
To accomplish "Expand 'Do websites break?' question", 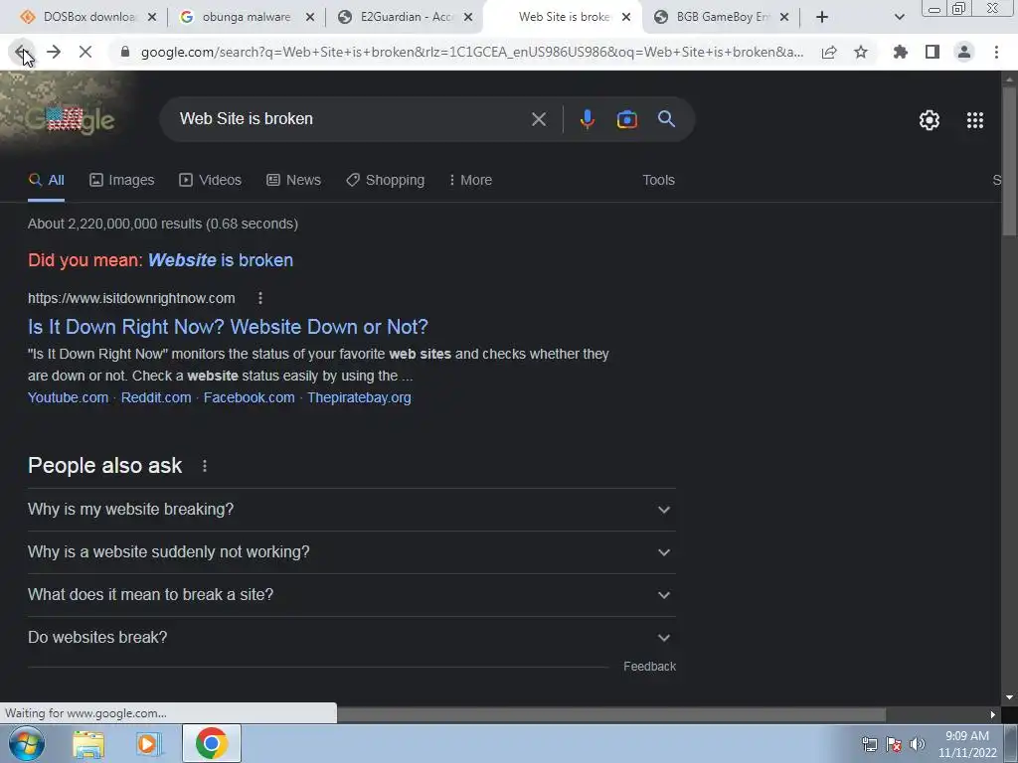I will pyautogui.click(x=351, y=638).
